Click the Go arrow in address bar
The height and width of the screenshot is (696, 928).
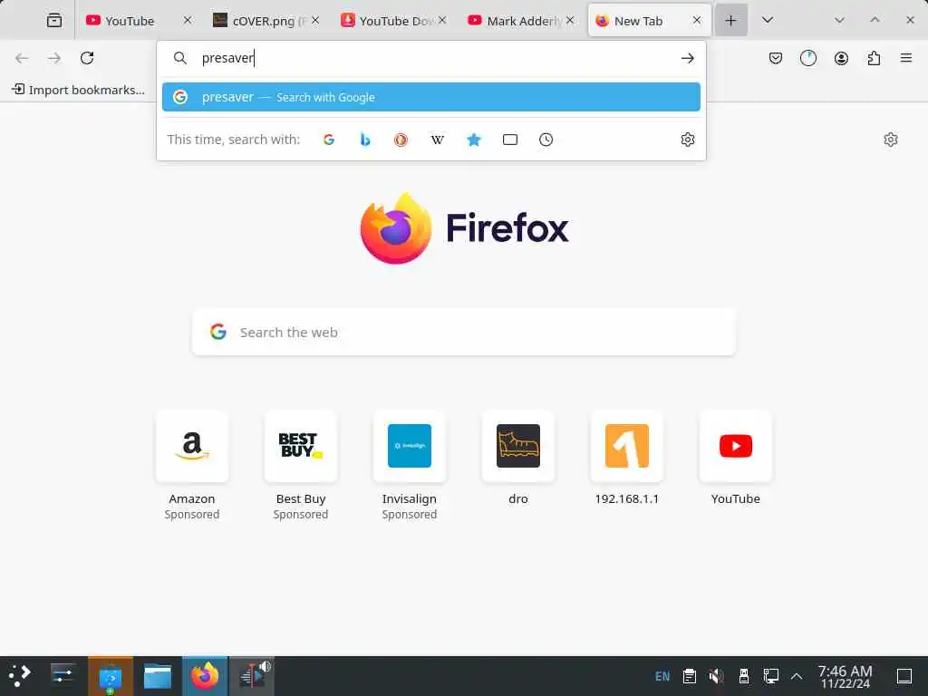(x=687, y=58)
